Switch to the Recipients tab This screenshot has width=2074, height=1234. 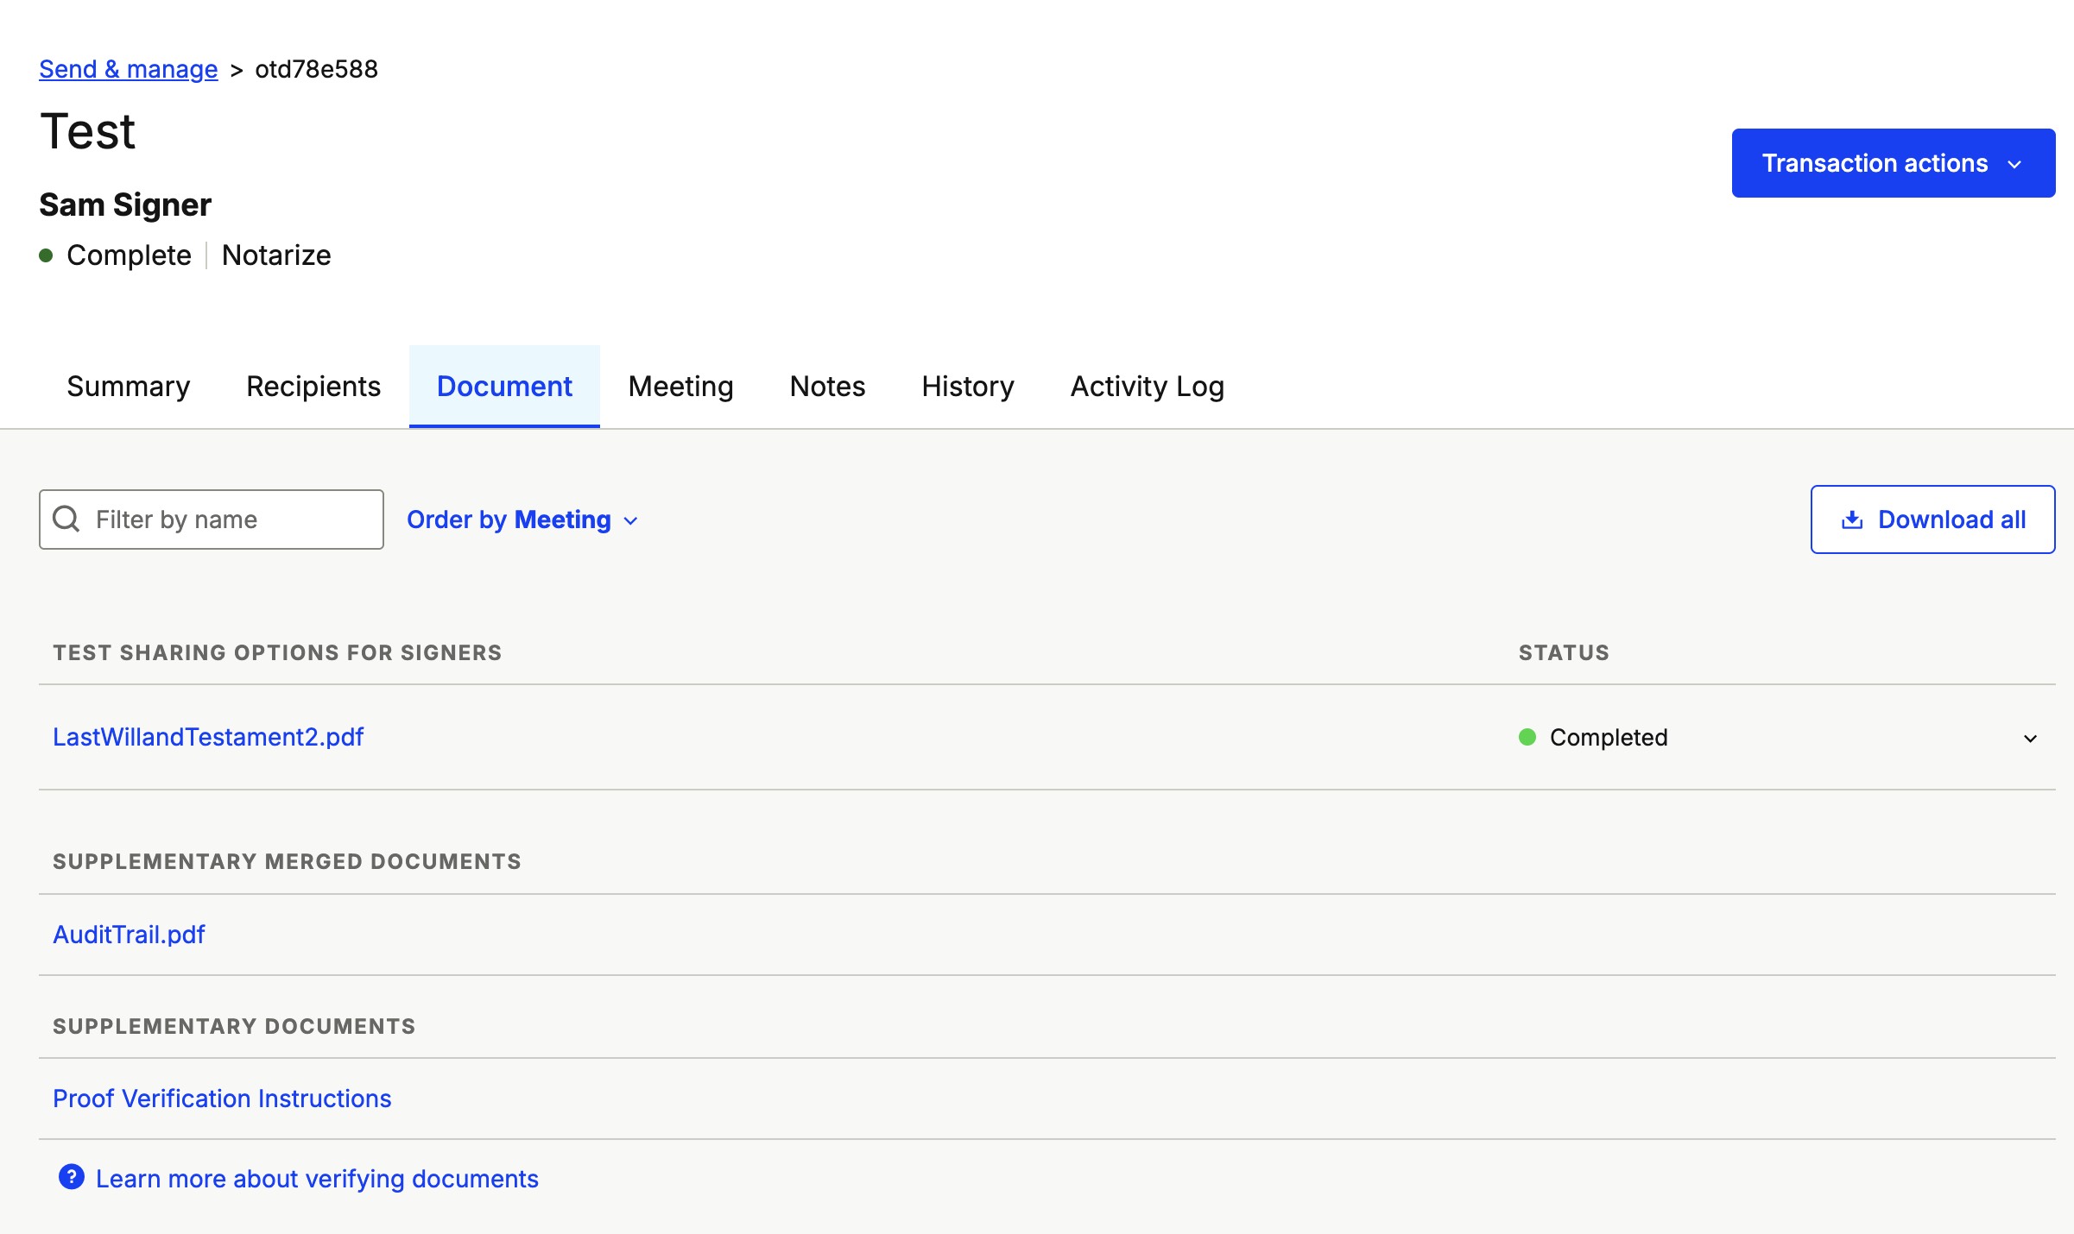point(313,386)
